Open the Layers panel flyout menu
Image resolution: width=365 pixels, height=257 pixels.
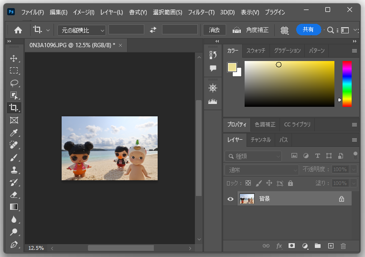coord(354,140)
